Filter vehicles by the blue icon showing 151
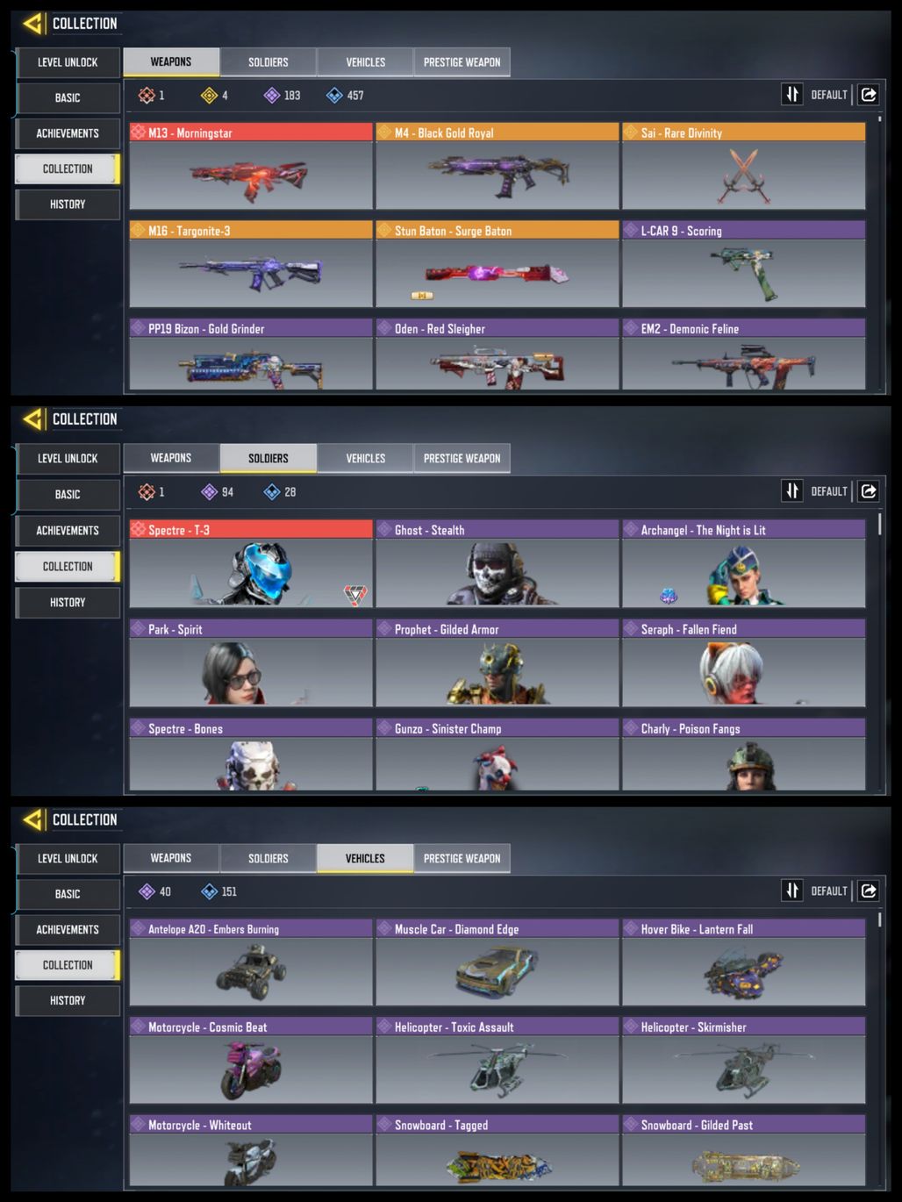902x1202 pixels. point(209,891)
